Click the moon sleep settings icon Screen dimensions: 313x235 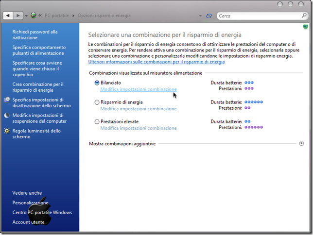point(7,115)
